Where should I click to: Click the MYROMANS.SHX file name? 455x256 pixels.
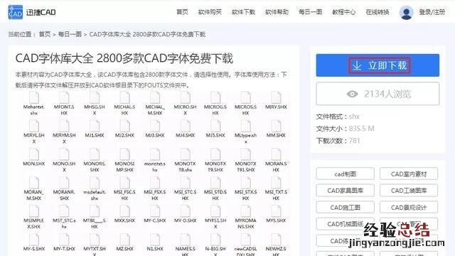point(246,223)
